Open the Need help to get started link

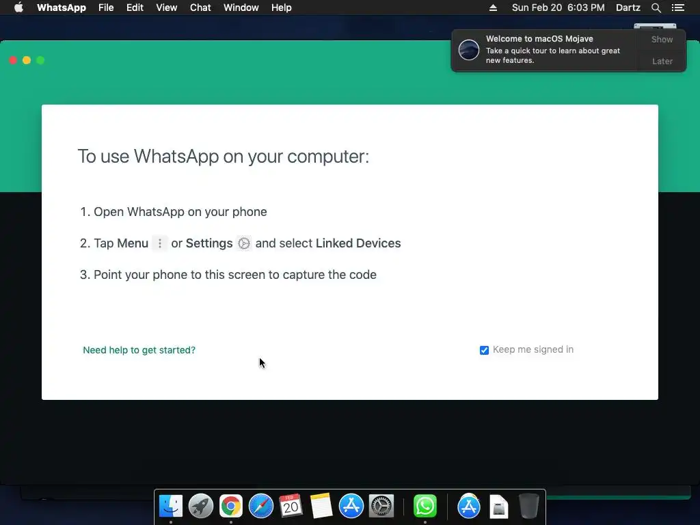[139, 350]
